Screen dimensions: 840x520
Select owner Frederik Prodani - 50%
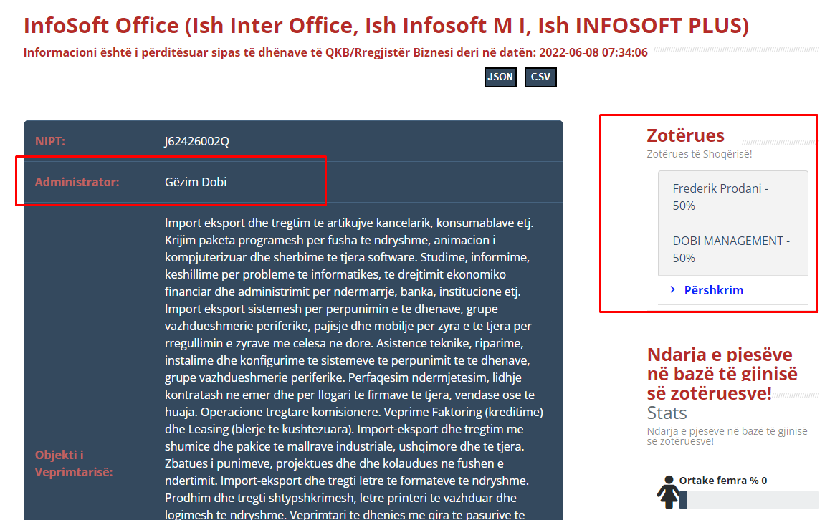click(733, 197)
